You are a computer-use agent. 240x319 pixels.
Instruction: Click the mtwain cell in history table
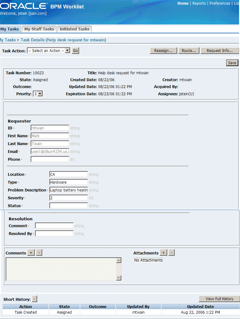[x=138, y=312]
